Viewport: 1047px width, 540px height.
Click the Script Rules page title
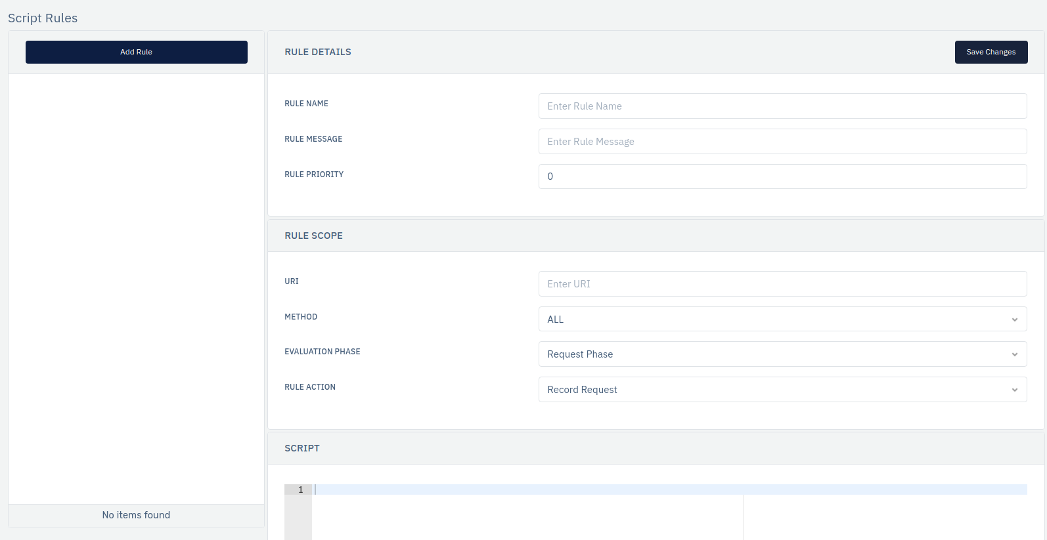pyautogui.click(x=43, y=18)
